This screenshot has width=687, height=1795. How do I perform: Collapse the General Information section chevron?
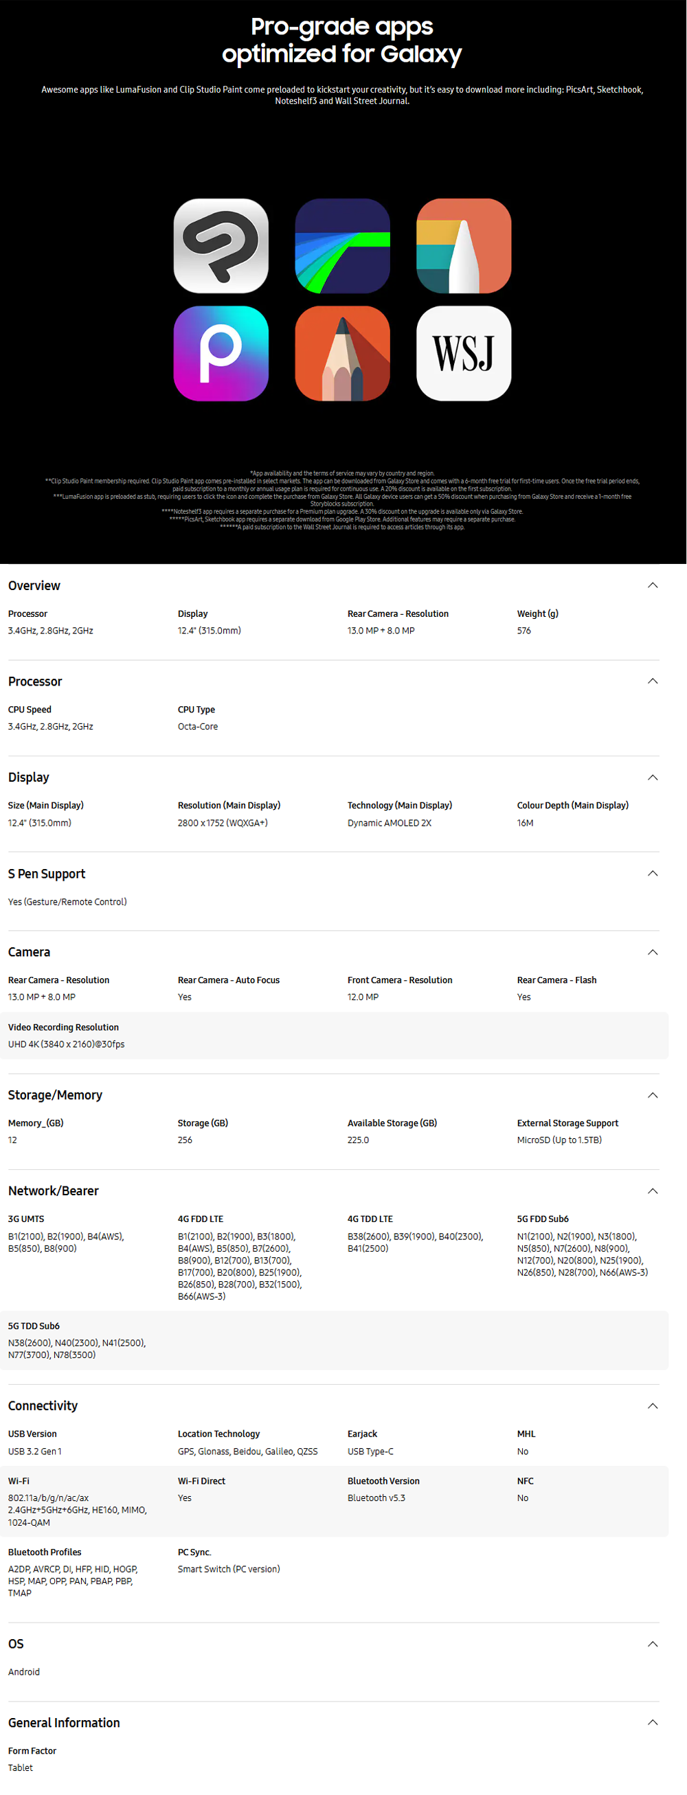(x=652, y=1721)
